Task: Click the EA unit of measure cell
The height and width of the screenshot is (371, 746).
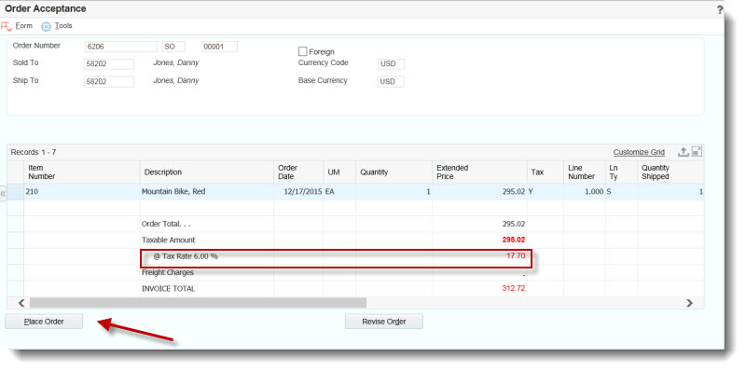Action: click(339, 192)
